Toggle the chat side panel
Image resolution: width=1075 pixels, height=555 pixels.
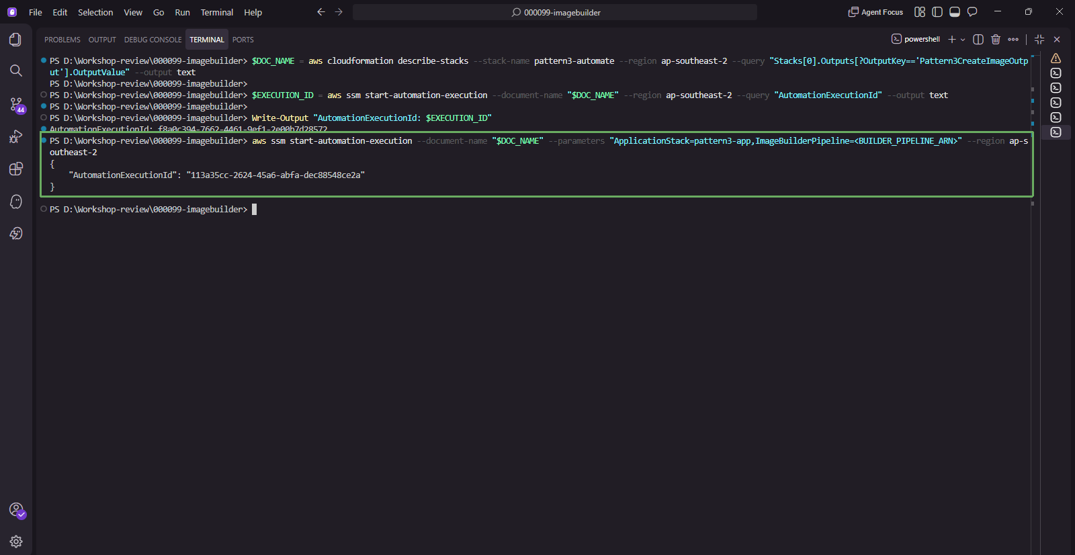tap(972, 12)
